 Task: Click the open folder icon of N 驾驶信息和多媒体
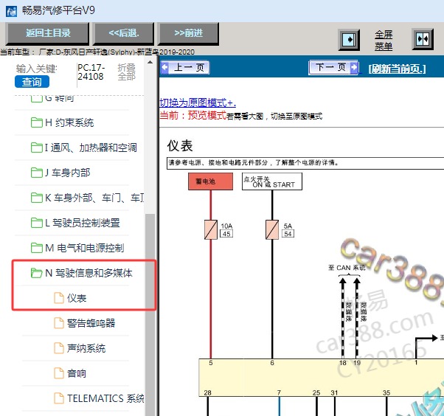37,273
